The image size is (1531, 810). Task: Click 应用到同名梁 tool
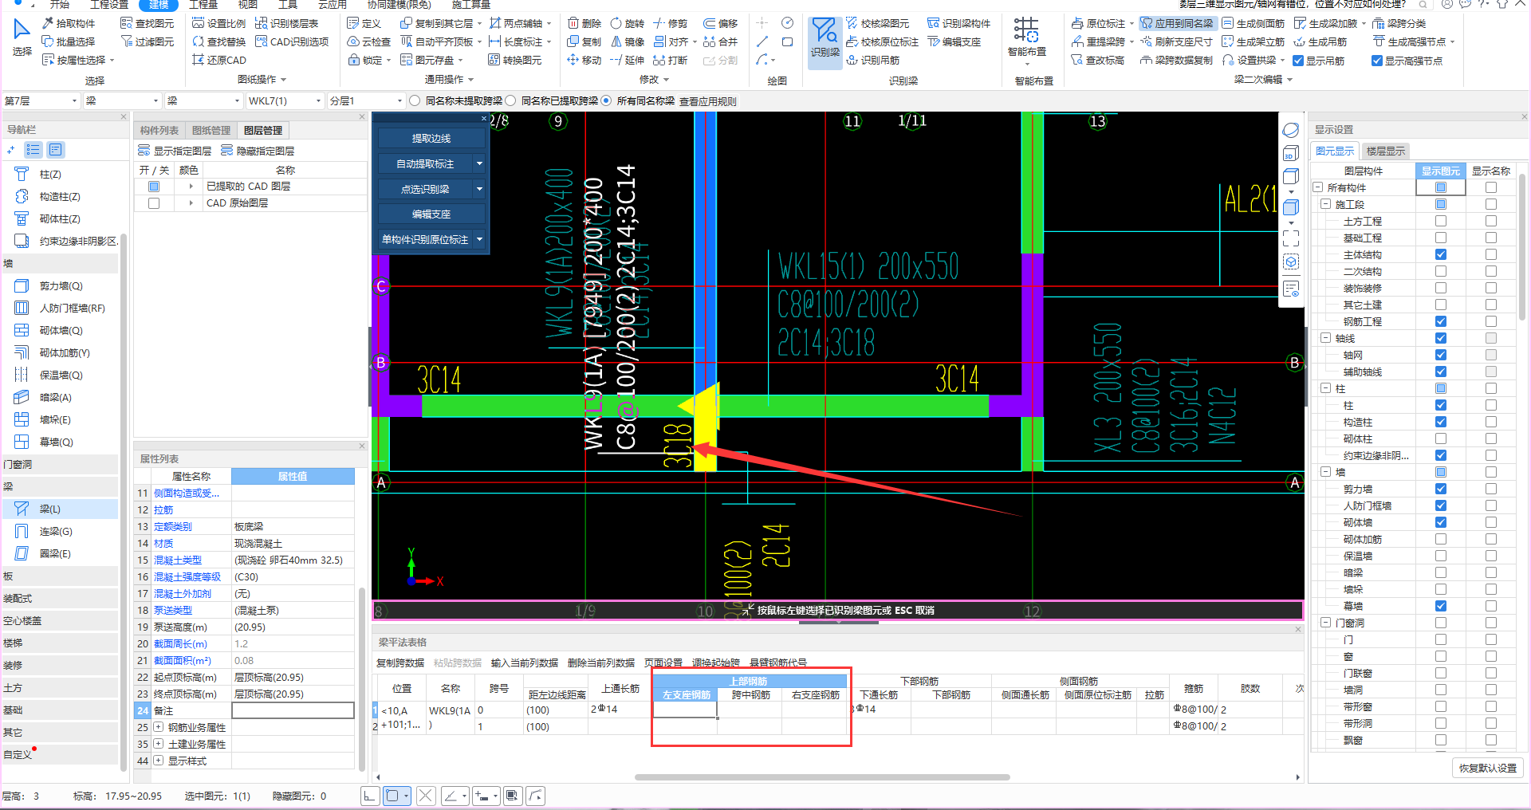tap(1177, 23)
